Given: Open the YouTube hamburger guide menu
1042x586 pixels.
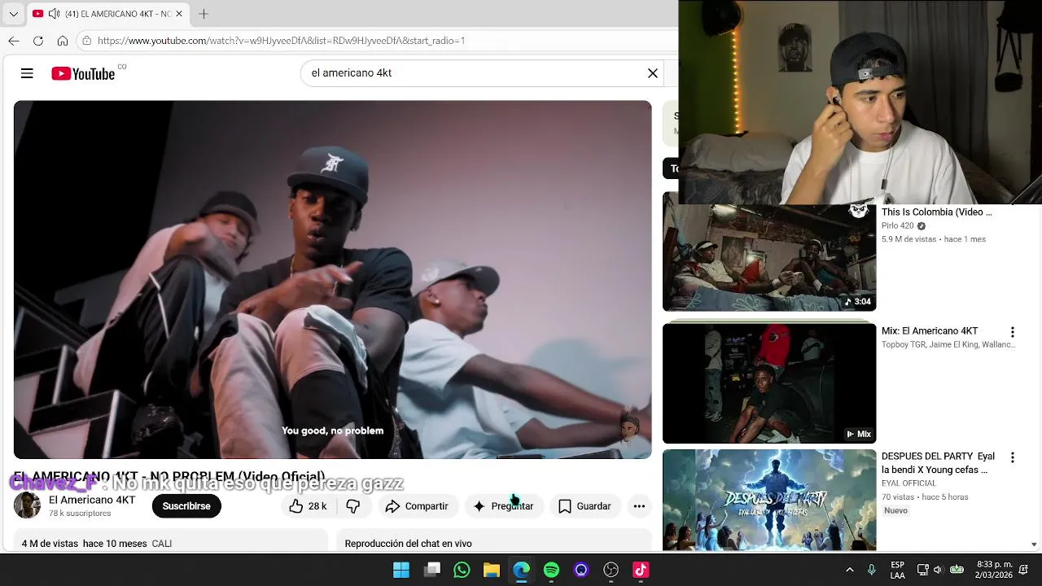Looking at the screenshot, I should coord(27,73).
